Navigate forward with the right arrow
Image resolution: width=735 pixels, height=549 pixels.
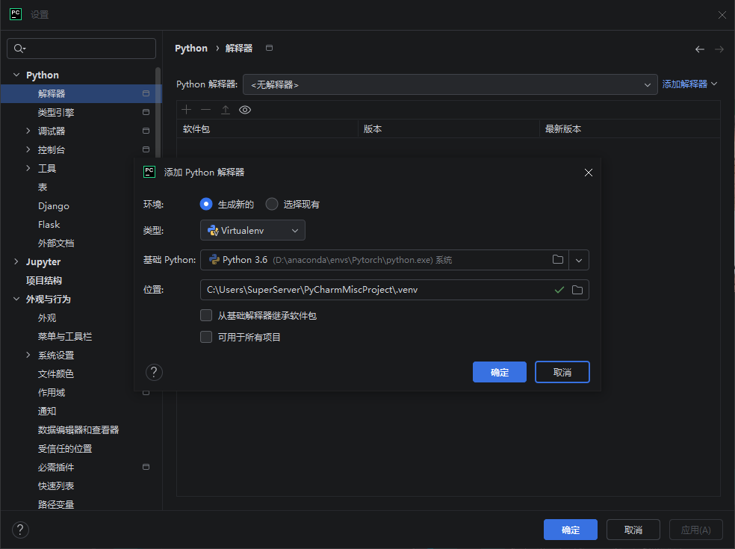(719, 49)
